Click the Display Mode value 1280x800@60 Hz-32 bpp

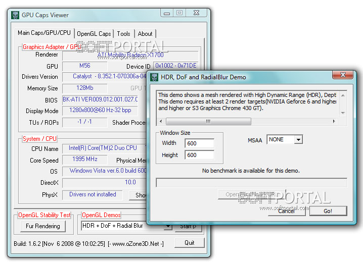click(x=100, y=111)
